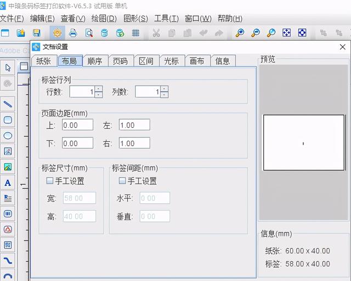The width and height of the screenshot is (351, 281).
Task: Open print preview from the toolbar
Action: 88,33
